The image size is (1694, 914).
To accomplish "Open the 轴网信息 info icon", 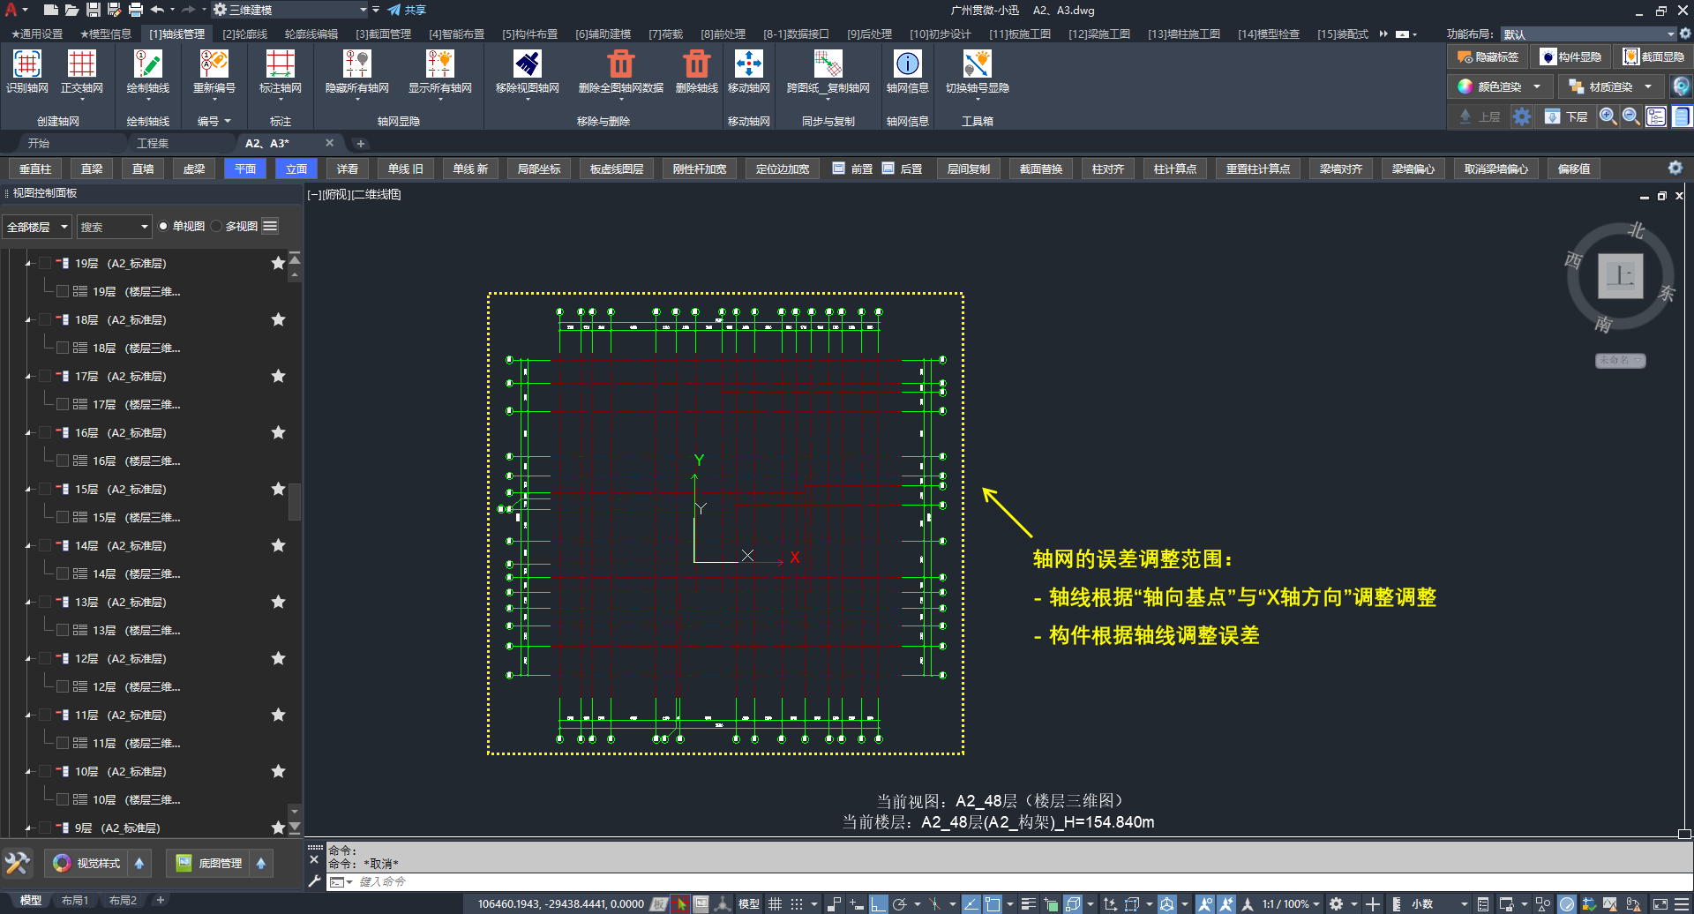I will coord(907,64).
